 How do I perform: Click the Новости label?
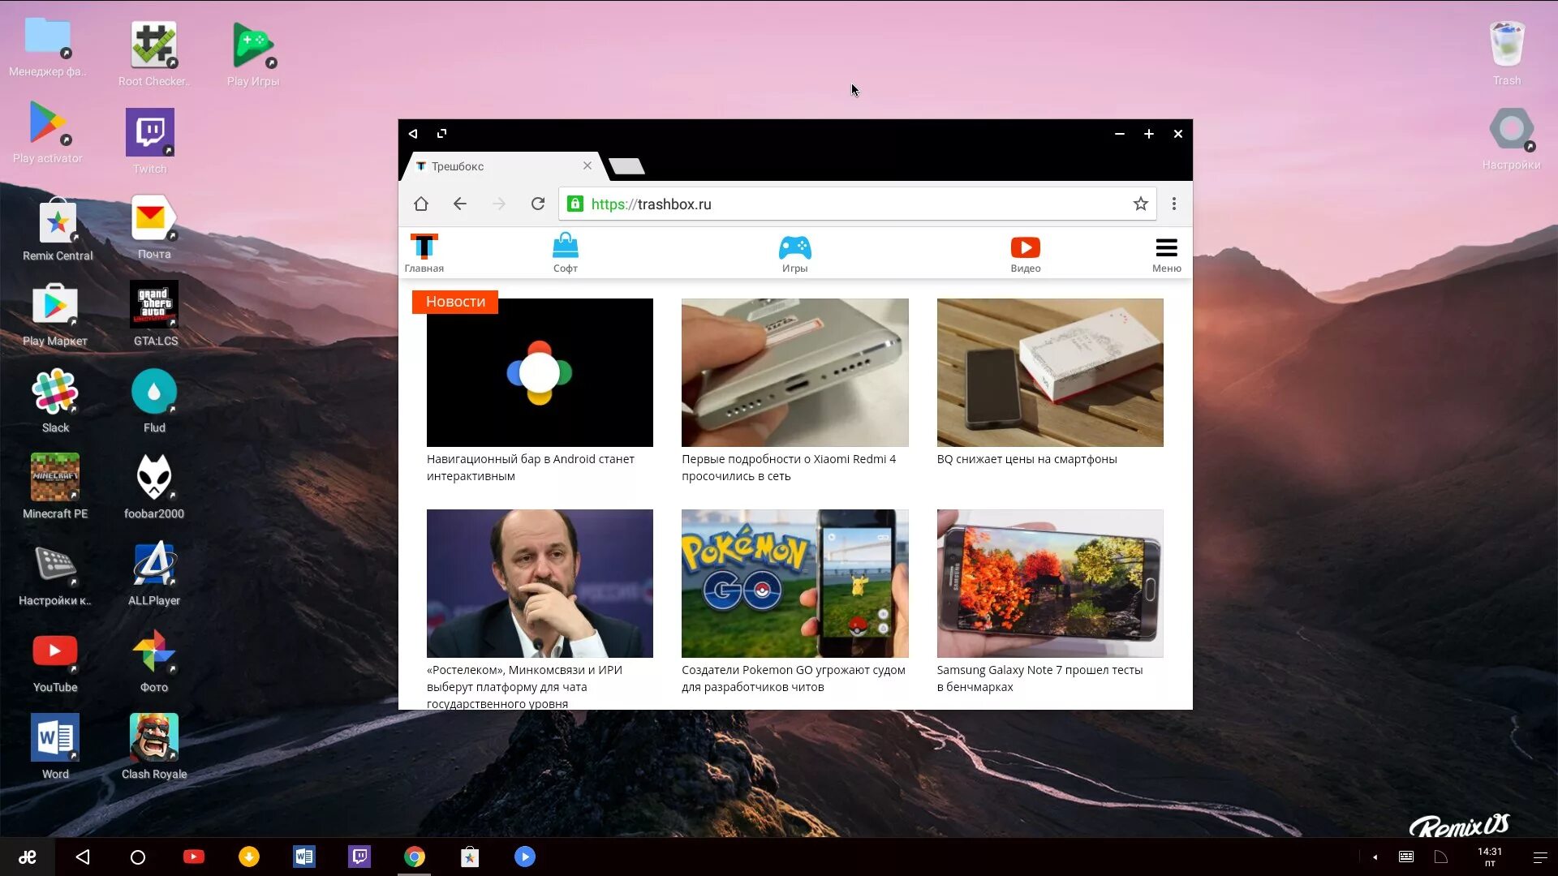[x=455, y=302]
